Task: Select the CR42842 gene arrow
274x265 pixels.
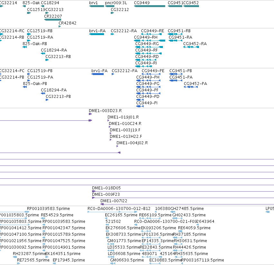Action: point(60,26)
